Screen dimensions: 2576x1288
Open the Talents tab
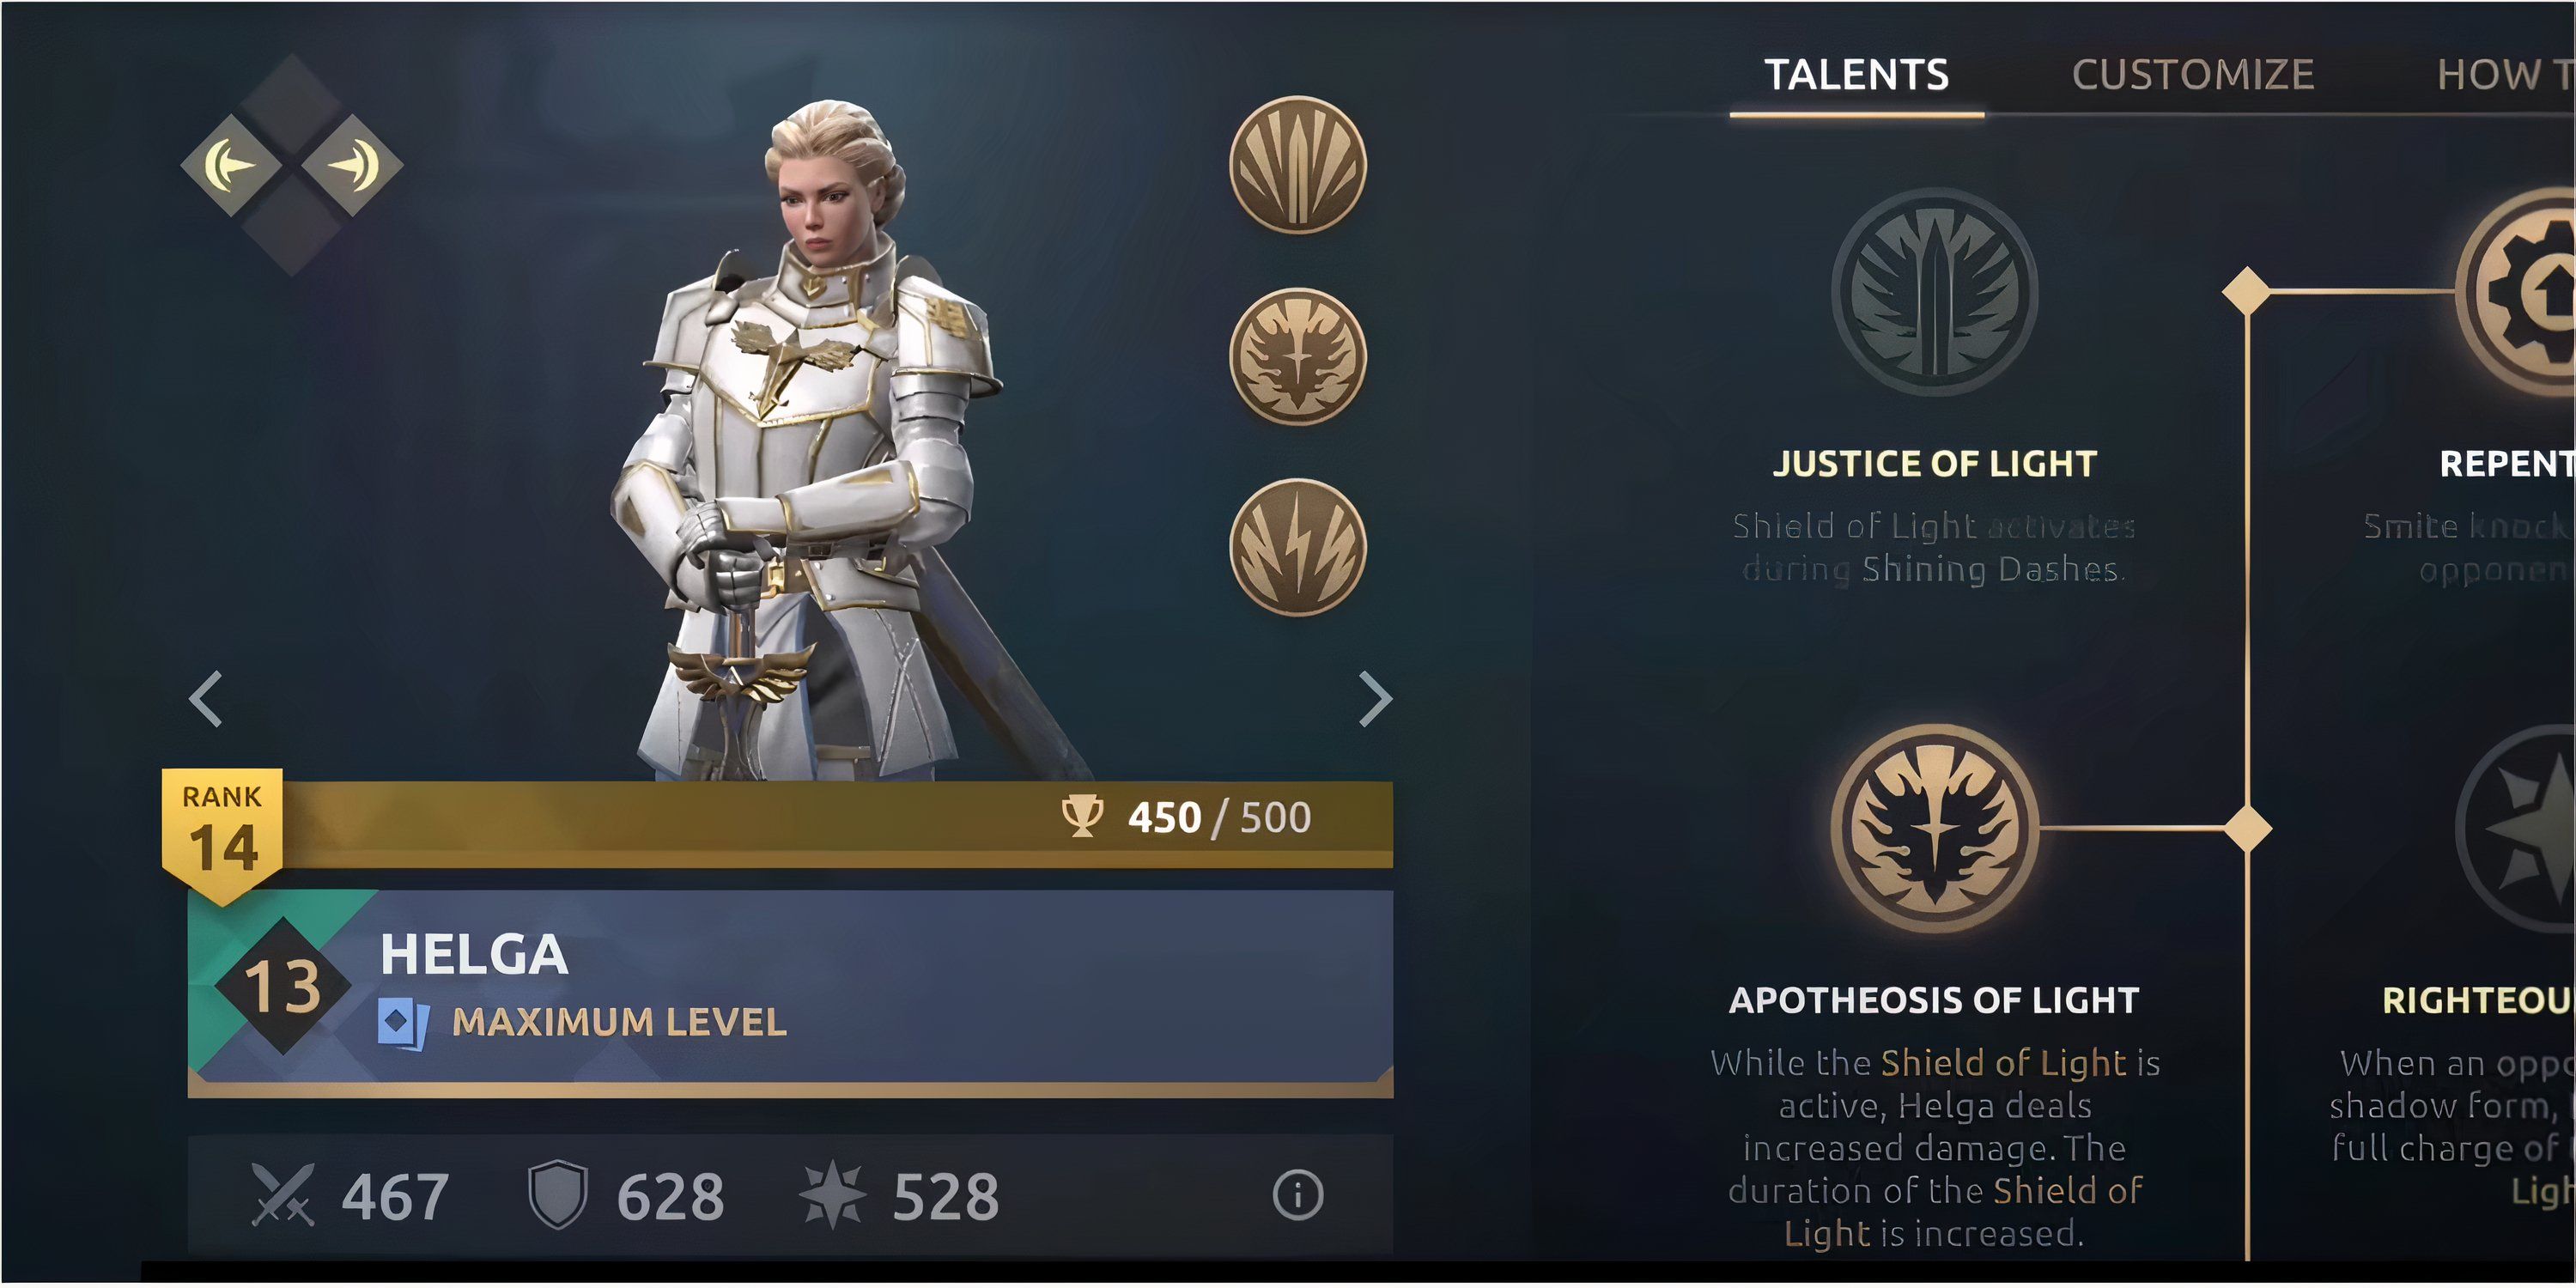1856,75
